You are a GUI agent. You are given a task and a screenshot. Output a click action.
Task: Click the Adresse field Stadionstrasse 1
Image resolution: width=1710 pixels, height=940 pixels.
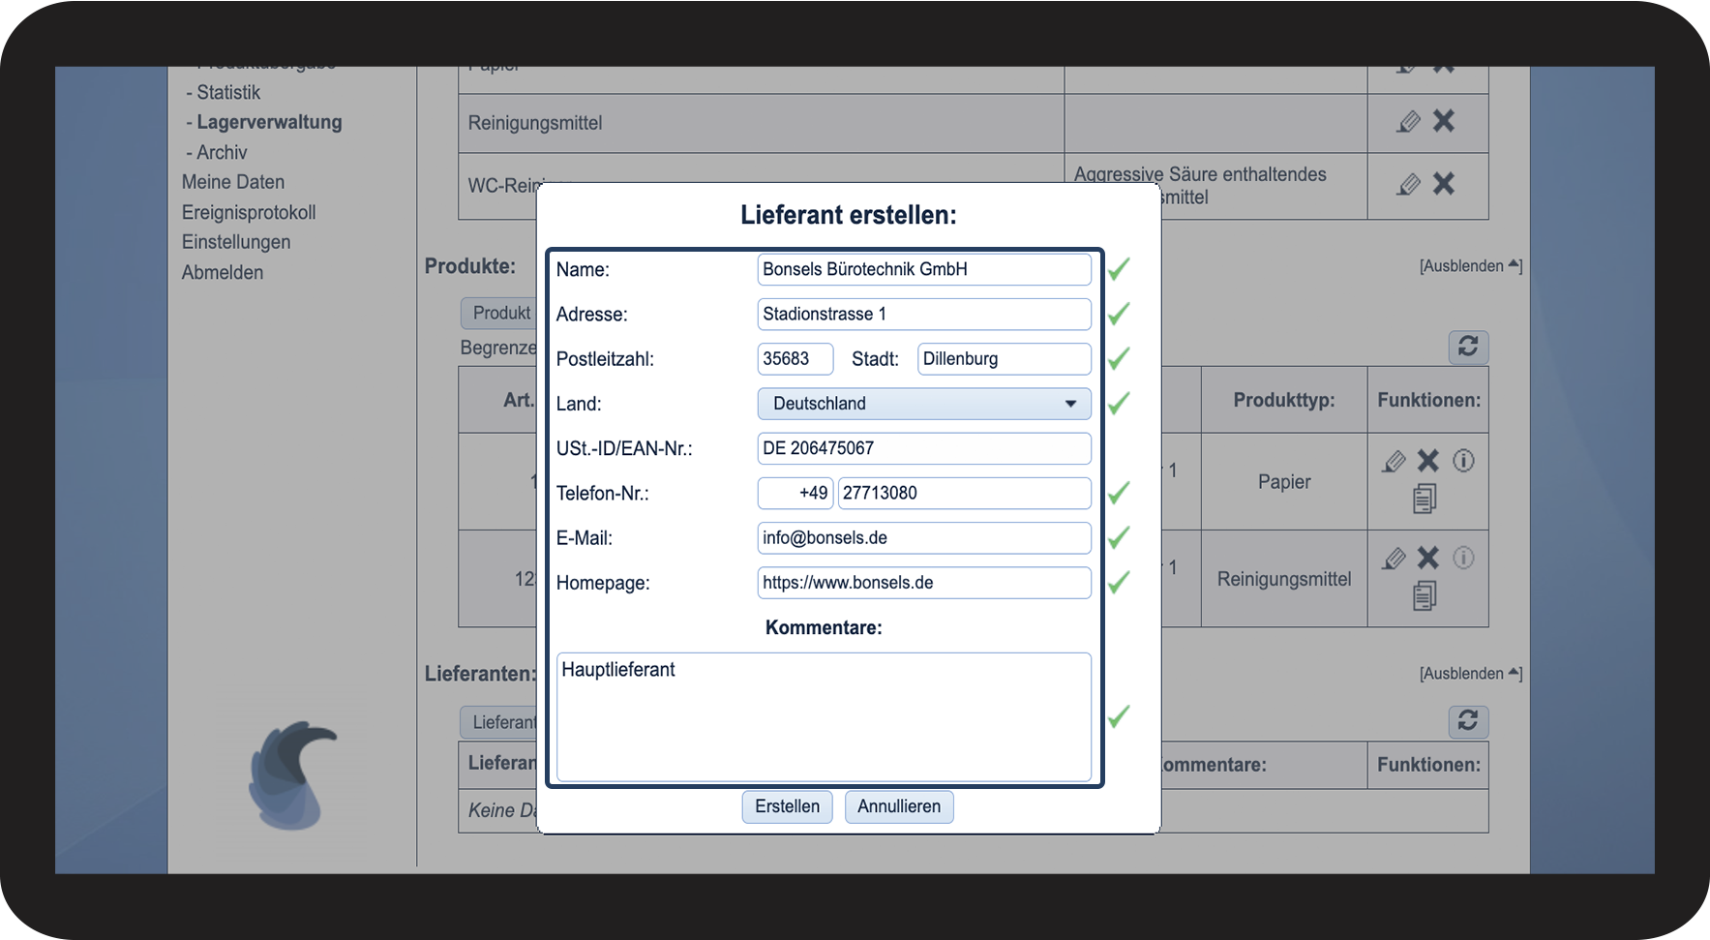pyautogui.click(x=924, y=314)
